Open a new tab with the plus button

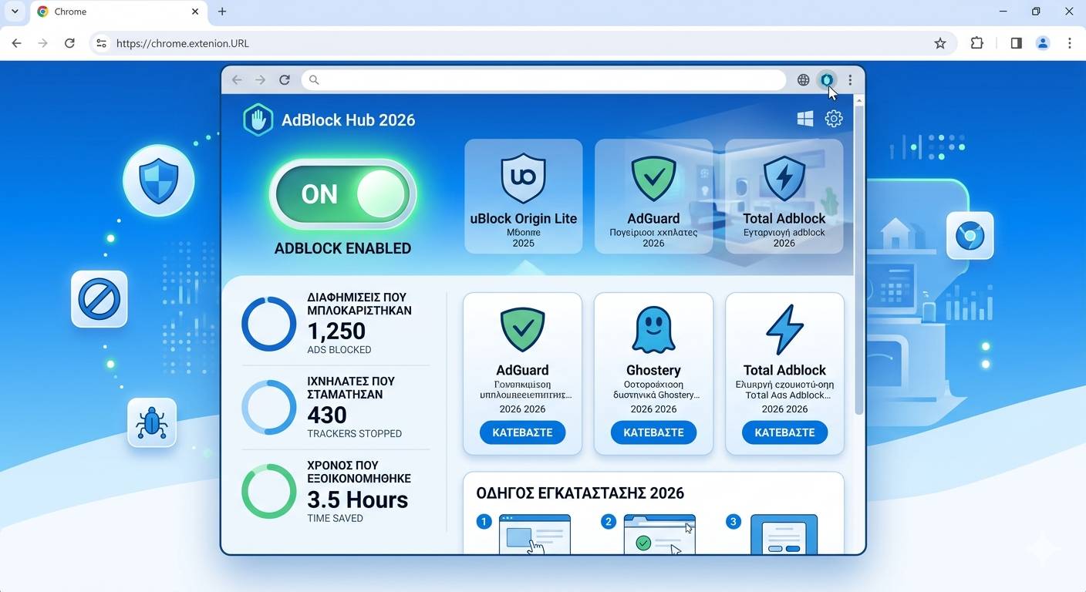click(x=222, y=12)
